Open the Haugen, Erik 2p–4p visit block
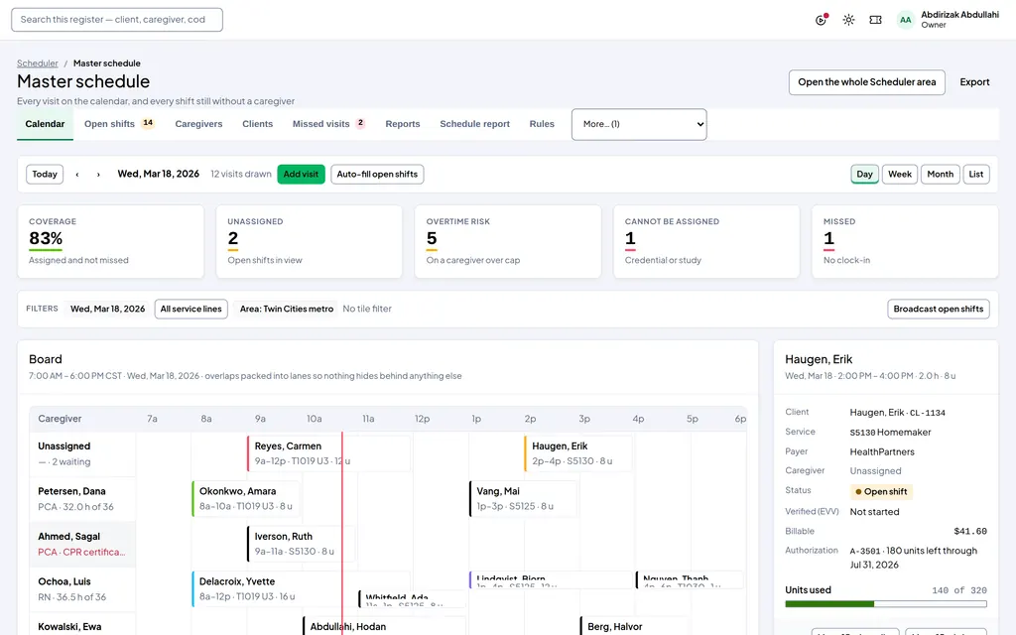Image resolution: width=1016 pixels, height=635 pixels. 578,453
